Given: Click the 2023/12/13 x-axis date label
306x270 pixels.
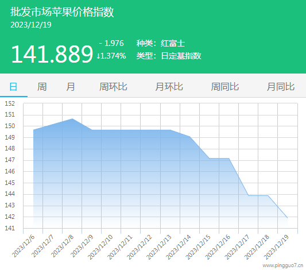Looking at the screenshot, I should coord(159,247).
